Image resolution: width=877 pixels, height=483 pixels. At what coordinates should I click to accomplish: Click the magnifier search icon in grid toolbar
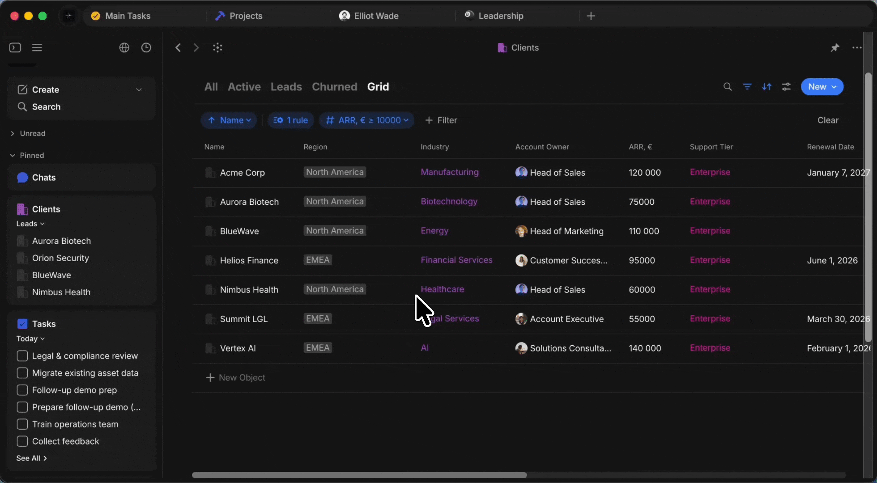(x=728, y=87)
